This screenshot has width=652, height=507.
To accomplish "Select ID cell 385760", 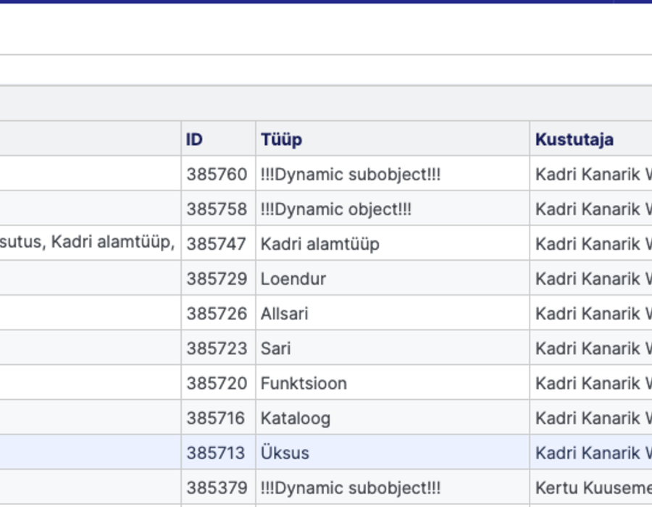I will [x=218, y=174].
